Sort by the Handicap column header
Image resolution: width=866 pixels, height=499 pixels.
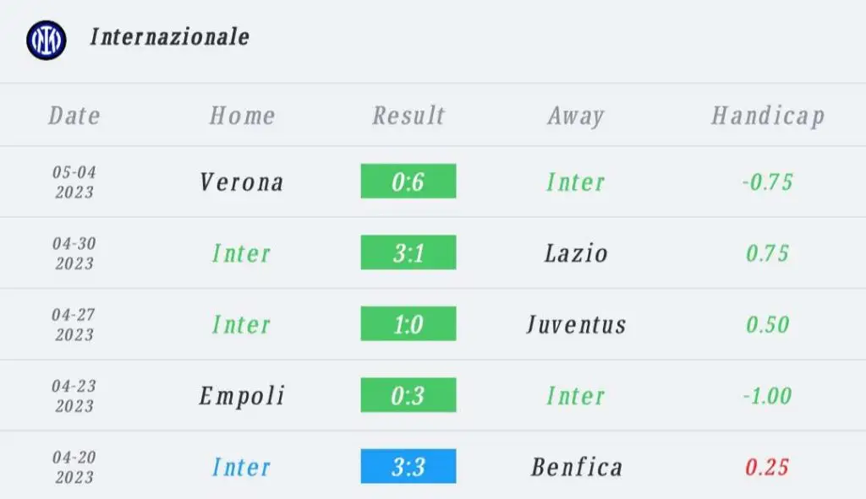(768, 117)
